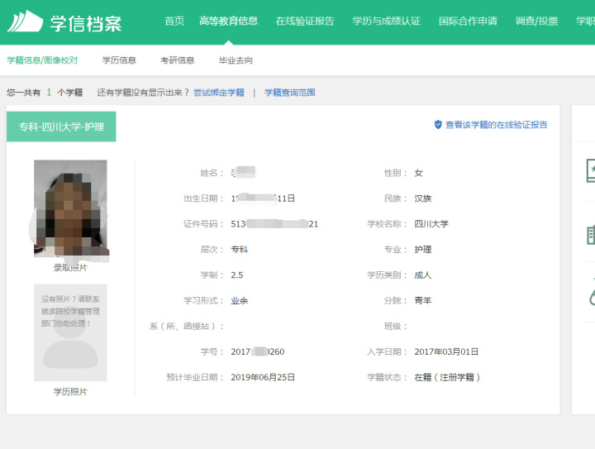The width and height of the screenshot is (595, 449).
Task: Click the 学习形式 value 业余
Action: click(x=240, y=301)
